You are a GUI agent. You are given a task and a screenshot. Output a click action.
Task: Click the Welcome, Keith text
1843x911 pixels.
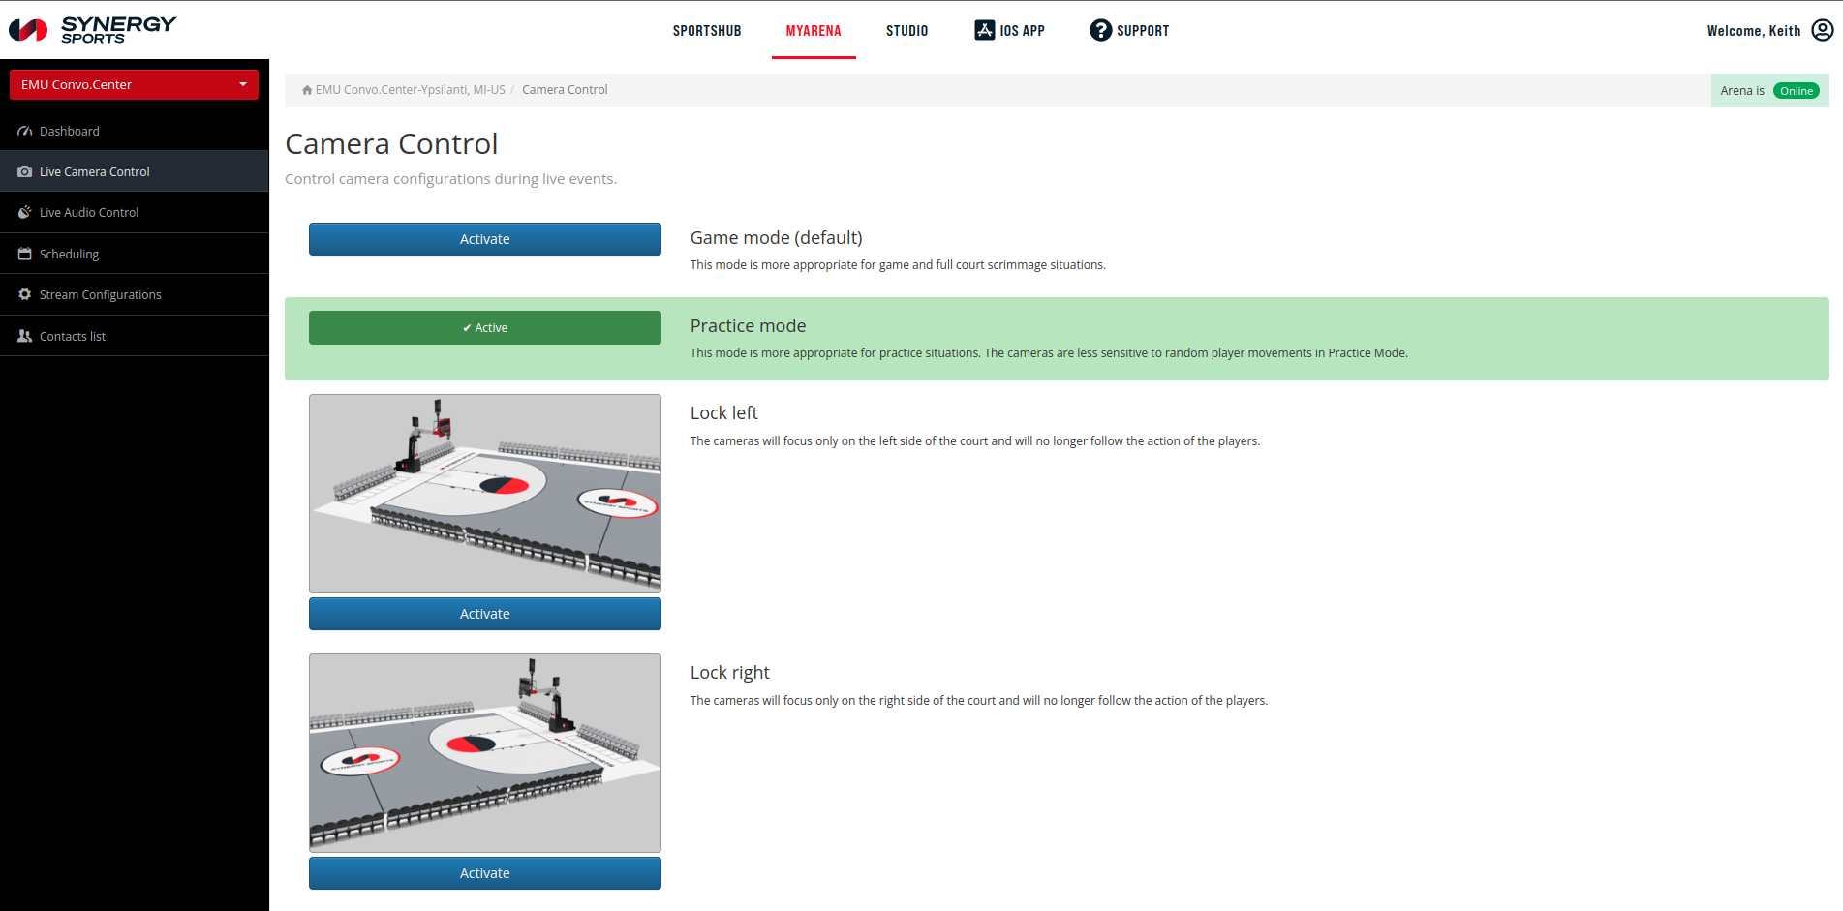tap(1754, 31)
